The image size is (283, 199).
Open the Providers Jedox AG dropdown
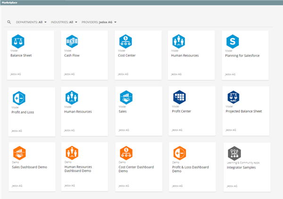99,22
